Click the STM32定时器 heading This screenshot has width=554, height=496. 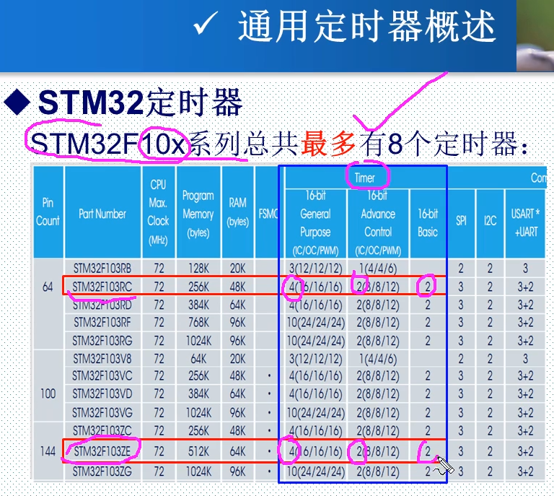pos(140,103)
